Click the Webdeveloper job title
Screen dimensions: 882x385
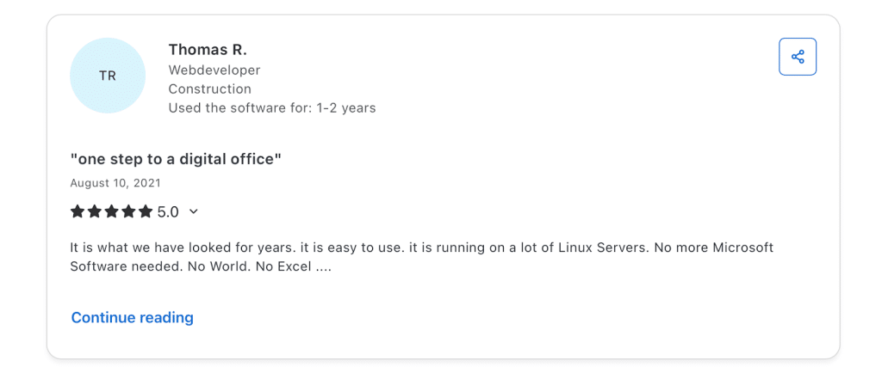click(x=214, y=70)
